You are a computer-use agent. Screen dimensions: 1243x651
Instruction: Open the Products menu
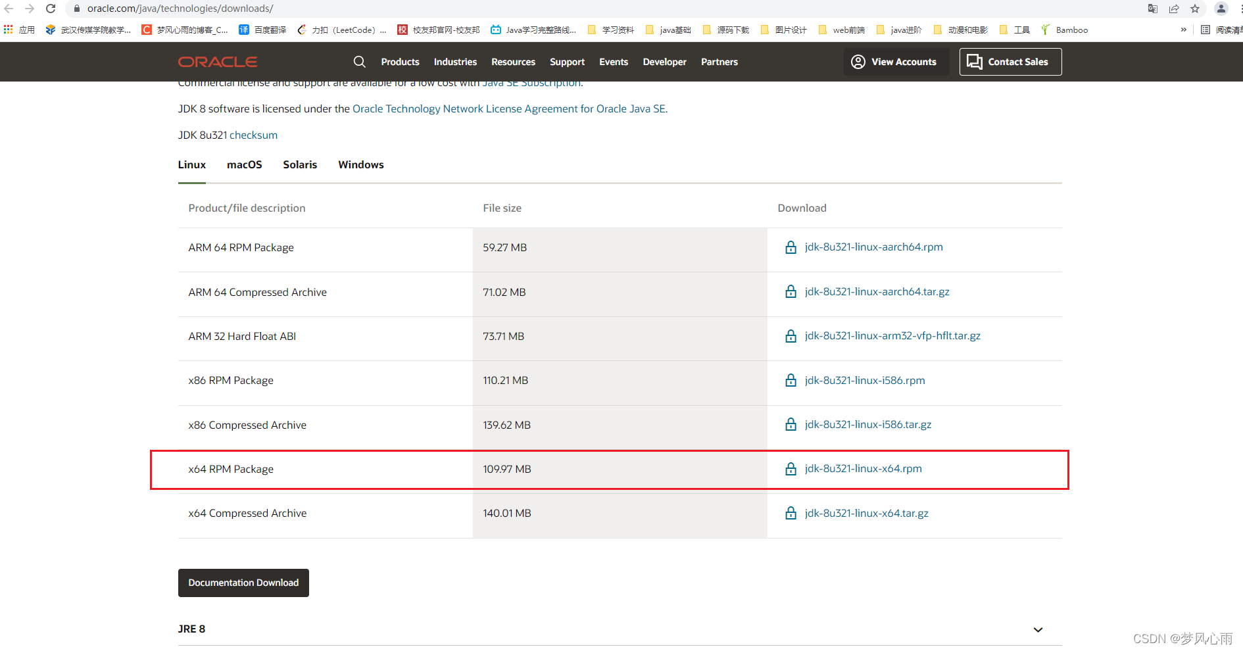[400, 62]
